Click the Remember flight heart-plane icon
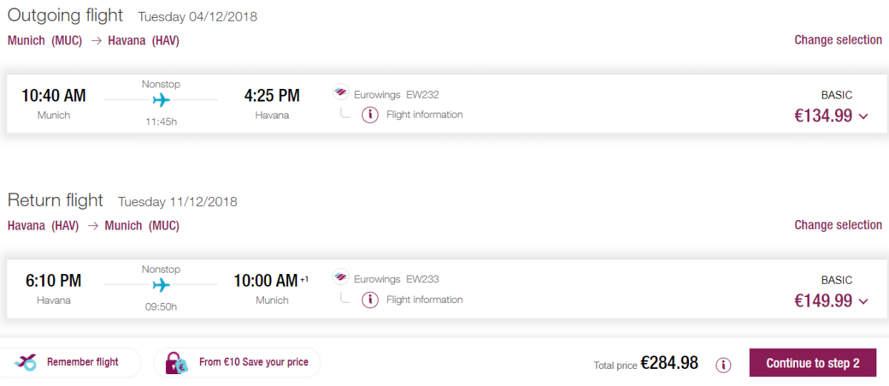This screenshot has height=386, width=889. 27,362
